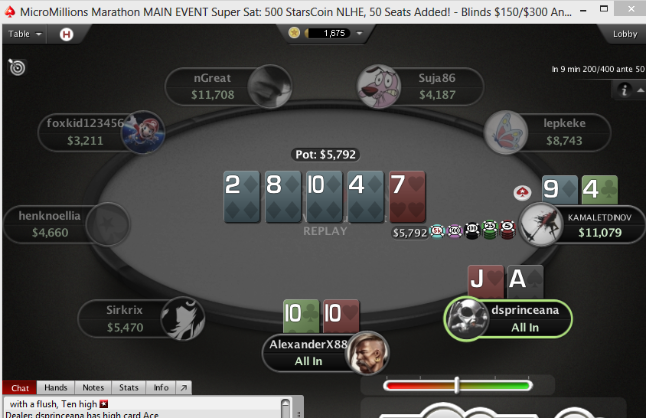The image size is (646, 418).
Task: Pop out the chat panel arrow icon
Action: [184, 387]
